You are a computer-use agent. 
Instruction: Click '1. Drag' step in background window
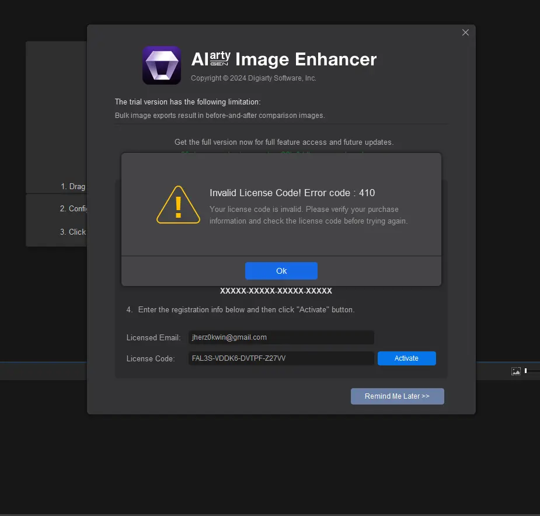point(73,186)
